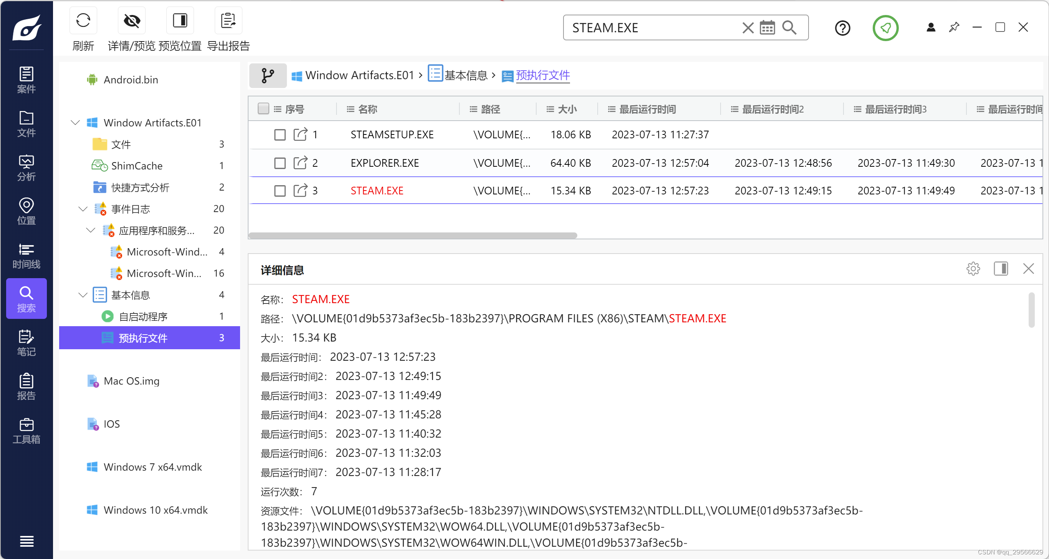Collapse the 事件日志 tree node

(83, 209)
